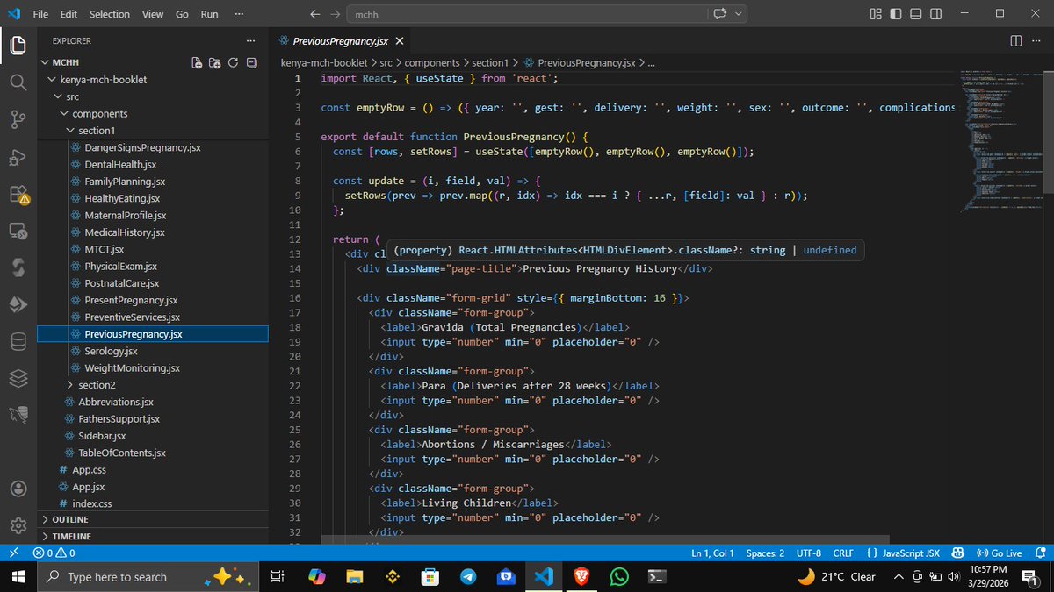Click Ln 1, Col 1 position indicator
The height and width of the screenshot is (592, 1054).
[713, 553]
